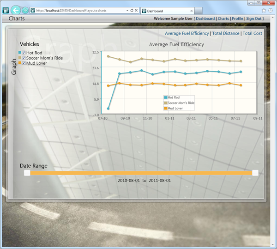Open the Charts link in header
The height and width of the screenshot is (249, 277).
tap(223, 18)
